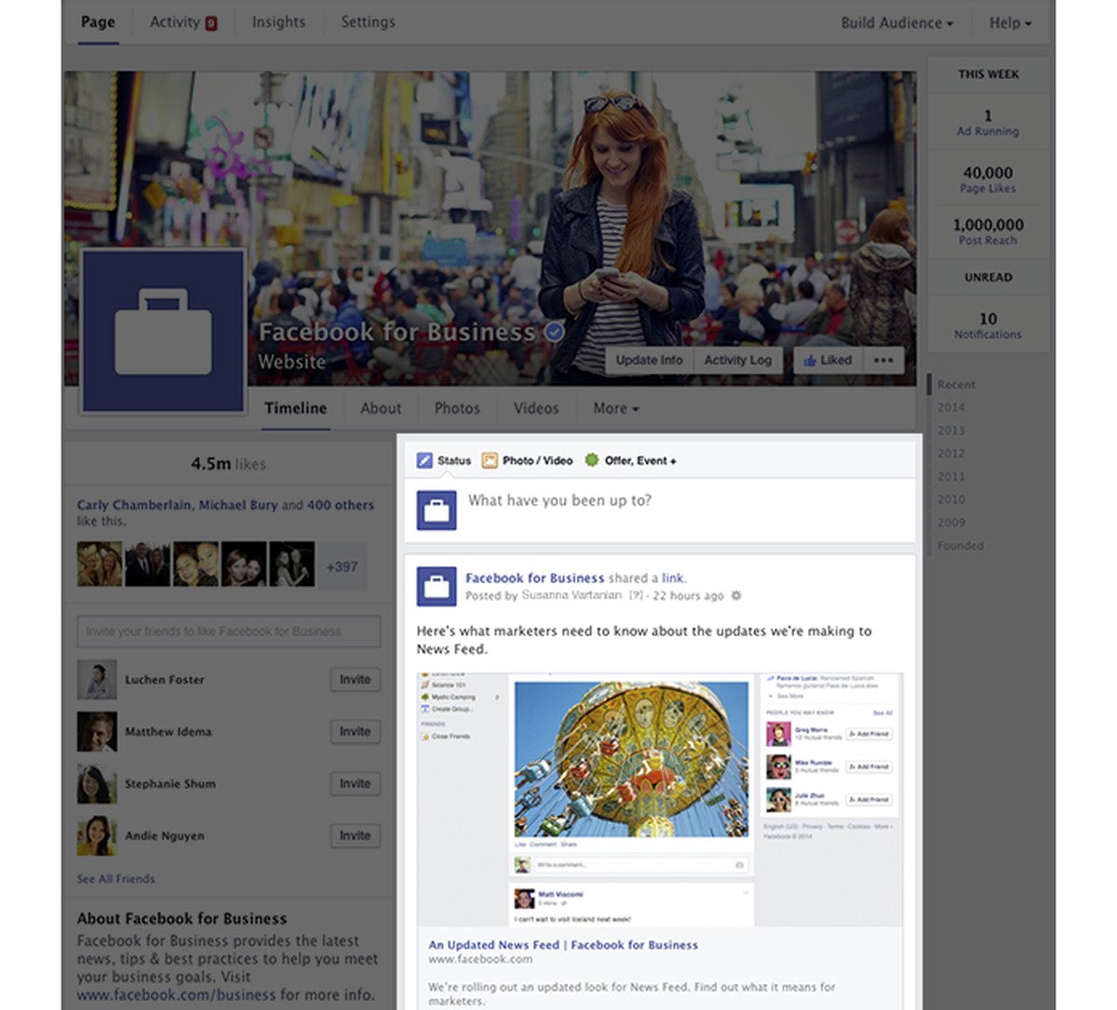Click Facebook for Business post author link
Viewport: 1117px width, 1010px height.
coord(534,578)
